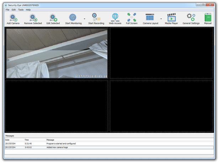219x163 pixels.
Task: Close the Security Eye window
Action: coord(210,5)
